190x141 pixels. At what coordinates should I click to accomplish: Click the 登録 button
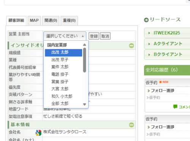(94, 36)
